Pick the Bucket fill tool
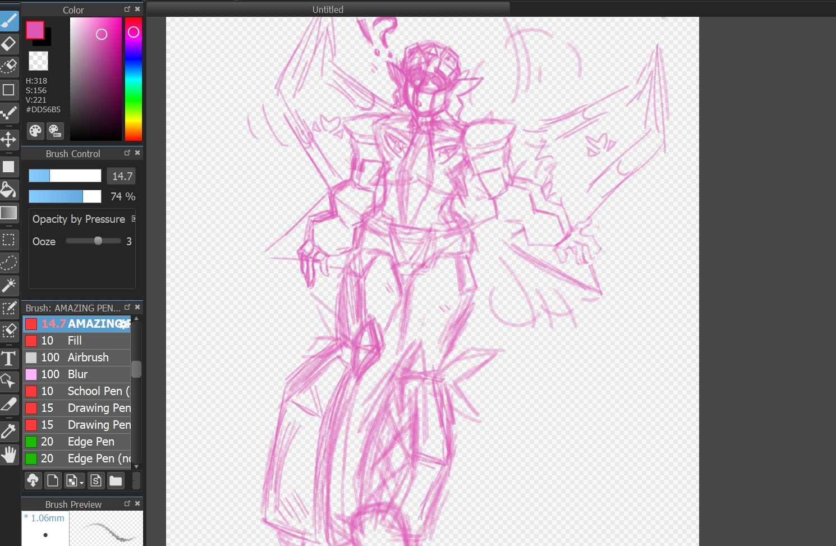 (x=9, y=190)
